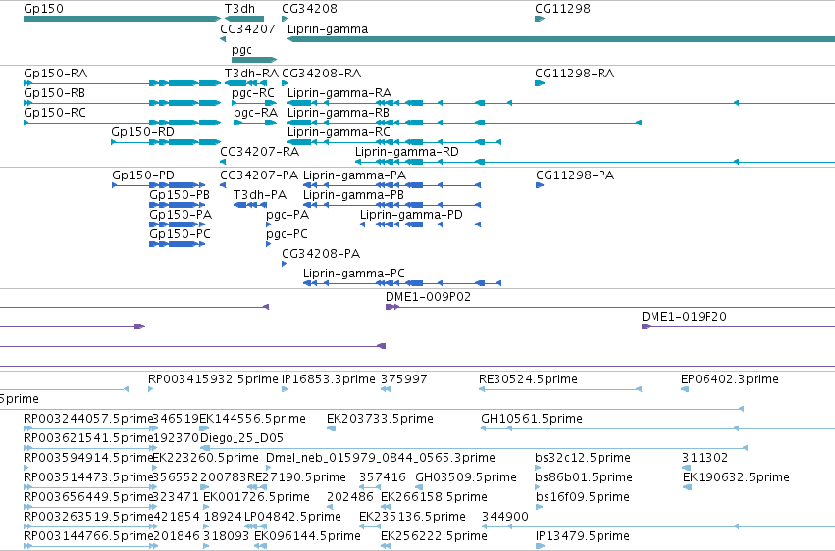
Task: Select the DME1-019F20 clone label
Action: pyautogui.click(x=684, y=317)
